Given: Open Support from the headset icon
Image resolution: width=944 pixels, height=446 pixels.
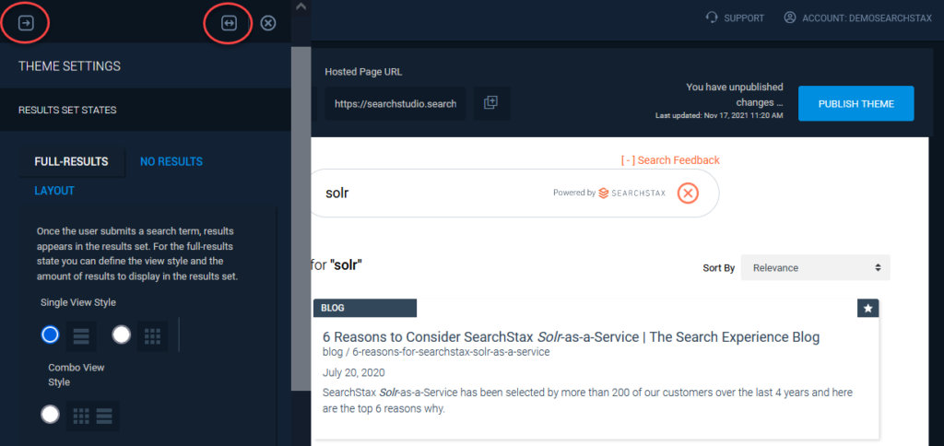Looking at the screenshot, I should tap(713, 18).
